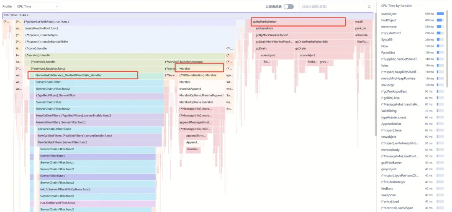Select findObject in the function list
Viewport: 452px width, 212px height.
[389, 20]
